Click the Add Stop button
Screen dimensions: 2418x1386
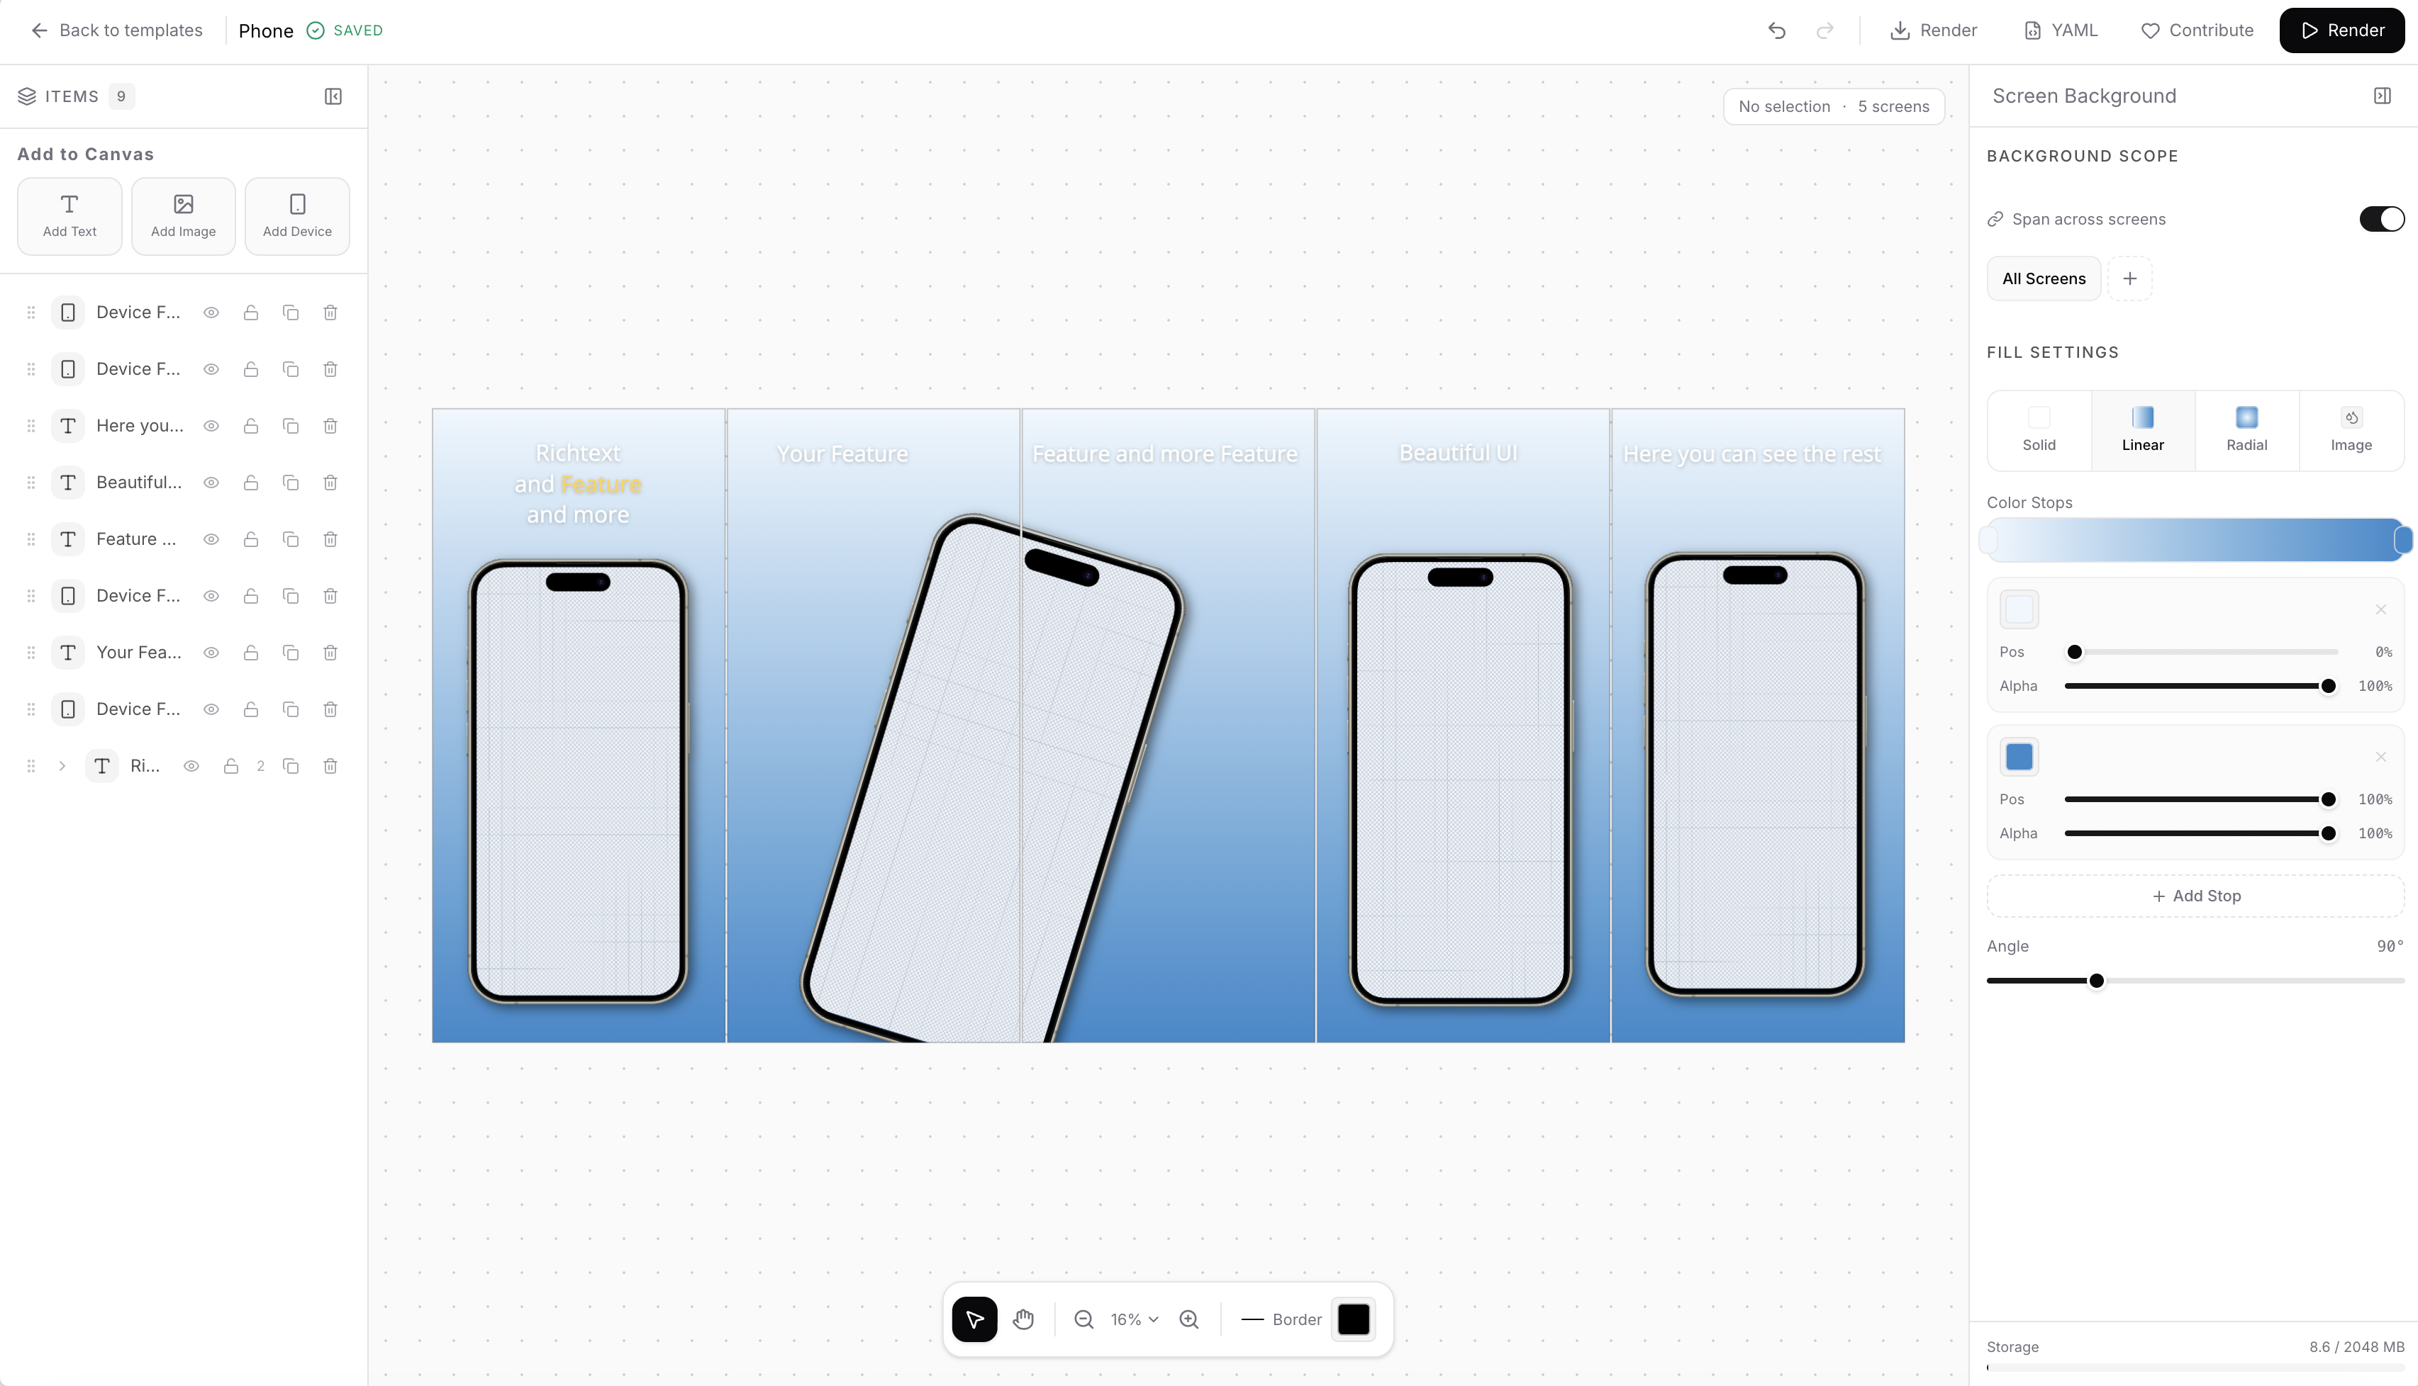tap(2195, 896)
